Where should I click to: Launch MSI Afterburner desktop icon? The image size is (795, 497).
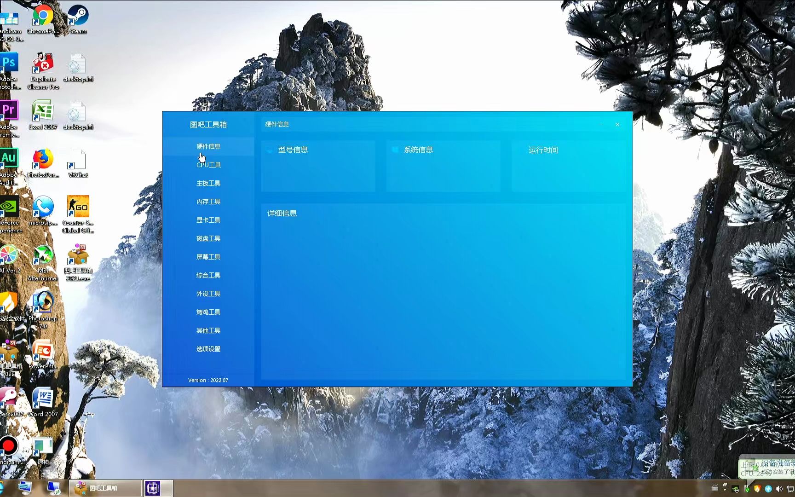click(43, 262)
